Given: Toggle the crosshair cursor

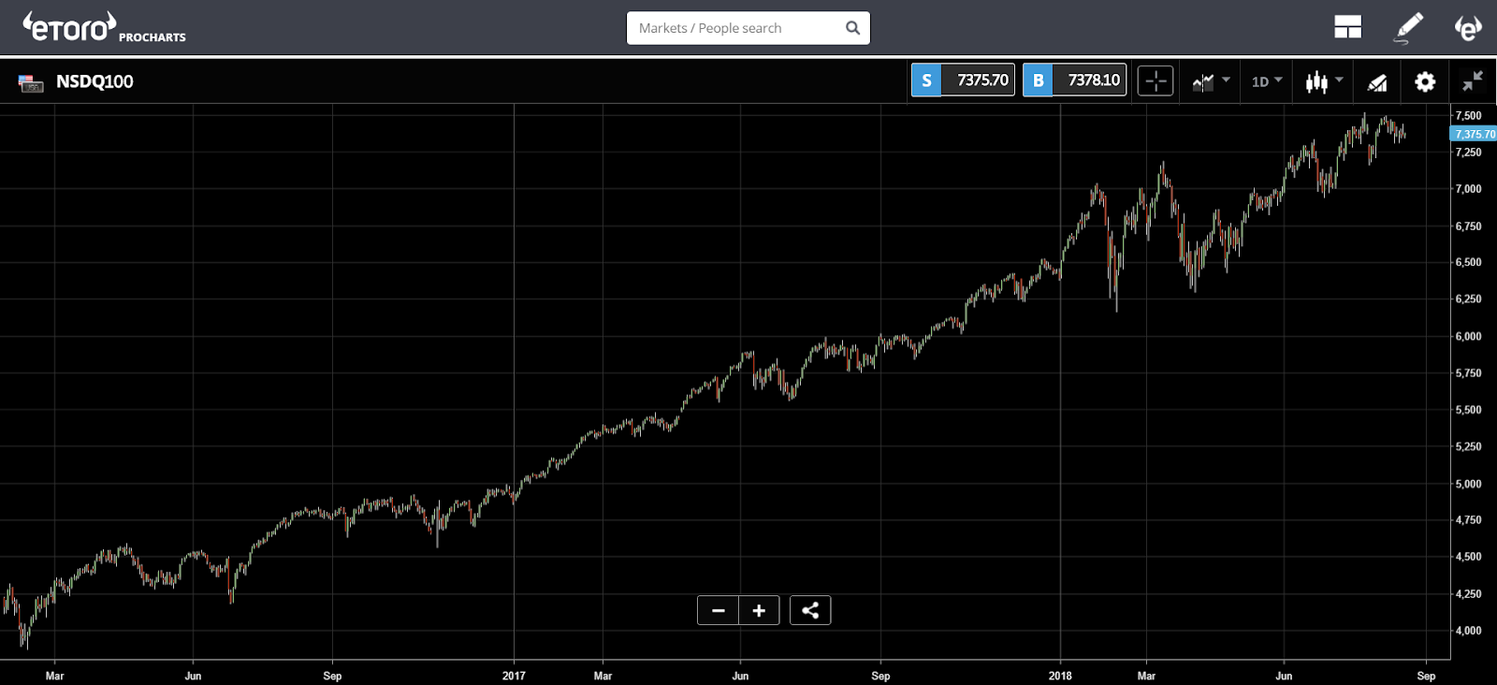Looking at the screenshot, I should click(1155, 81).
